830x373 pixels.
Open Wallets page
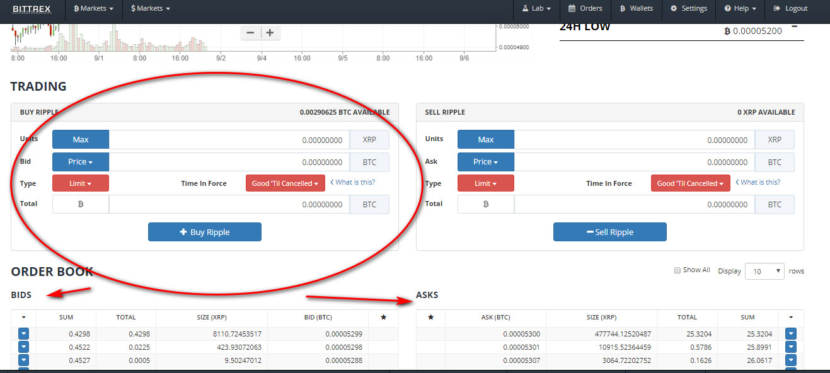pos(637,9)
